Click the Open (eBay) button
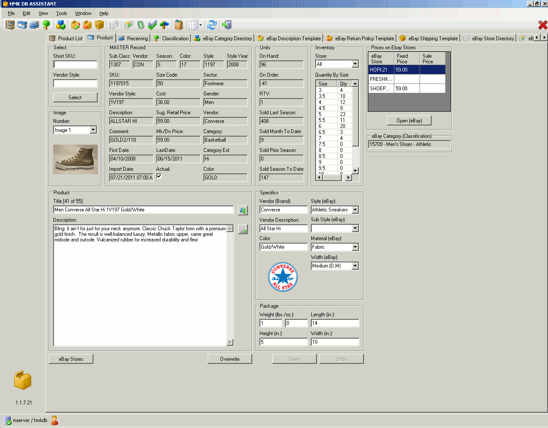Image resolution: width=548 pixels, height=428 pixels. (x=409, y=121)
